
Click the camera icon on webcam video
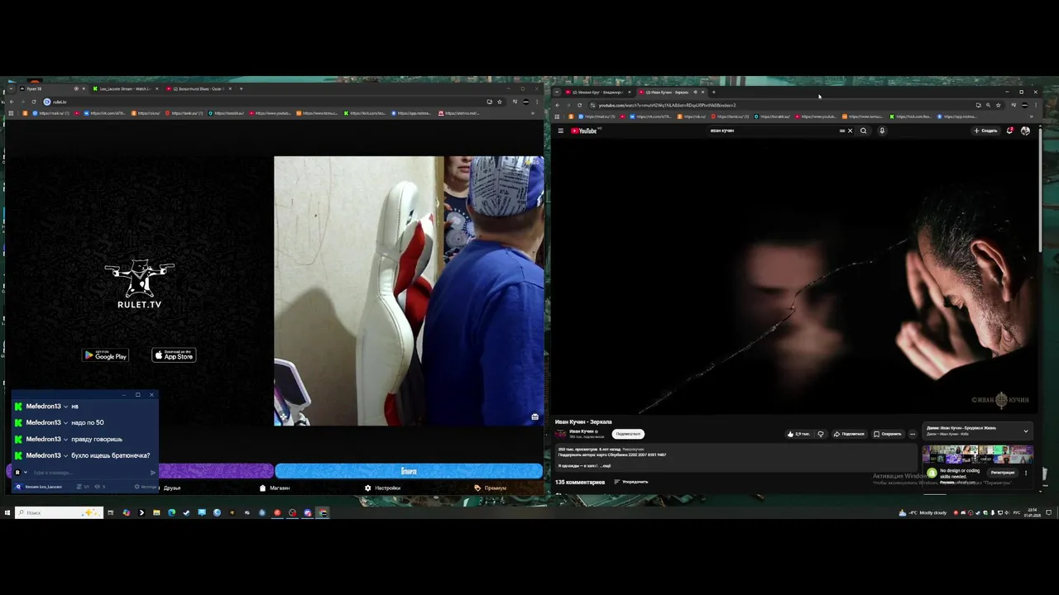click(x=535, y=416)
